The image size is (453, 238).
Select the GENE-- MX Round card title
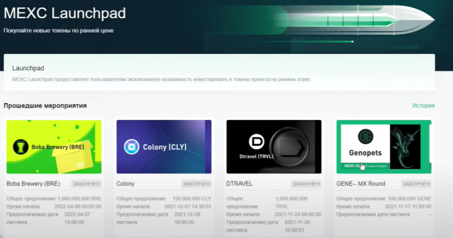360,184
